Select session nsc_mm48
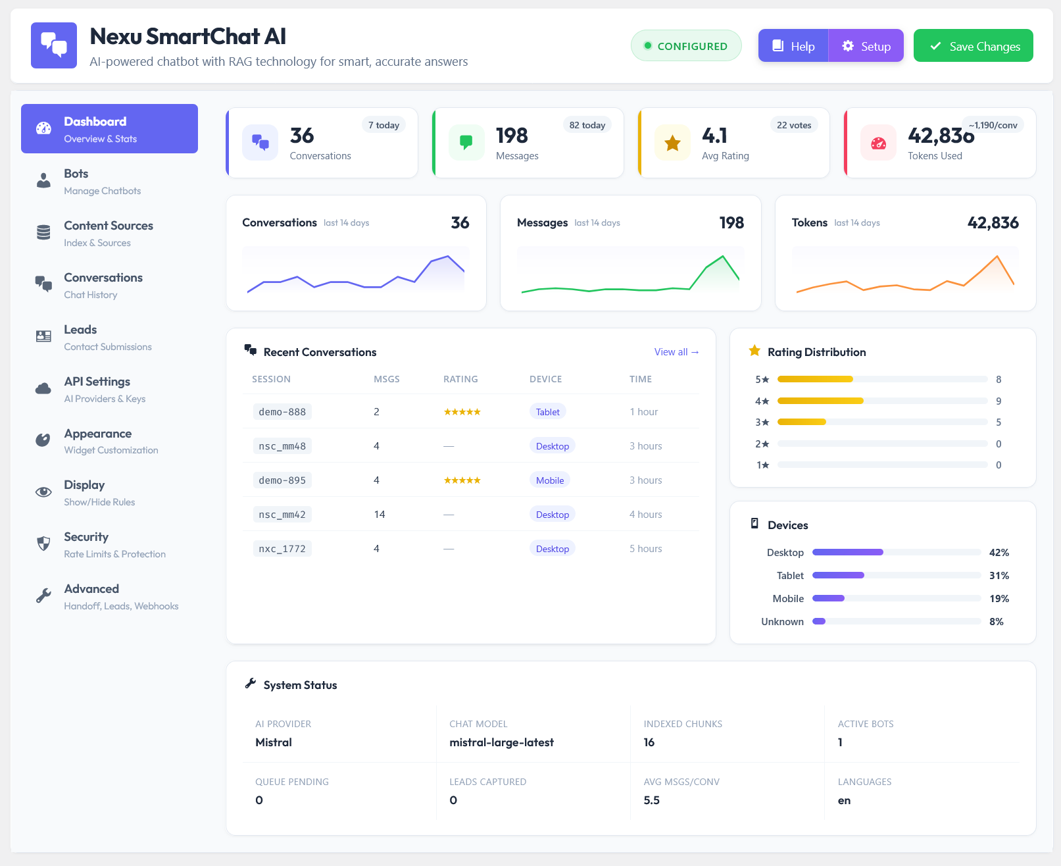The width and height of the screenshot is (1061, 866). coord(282,446)
